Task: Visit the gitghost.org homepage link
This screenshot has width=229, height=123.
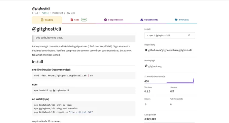Action: [x=155, y=66]
